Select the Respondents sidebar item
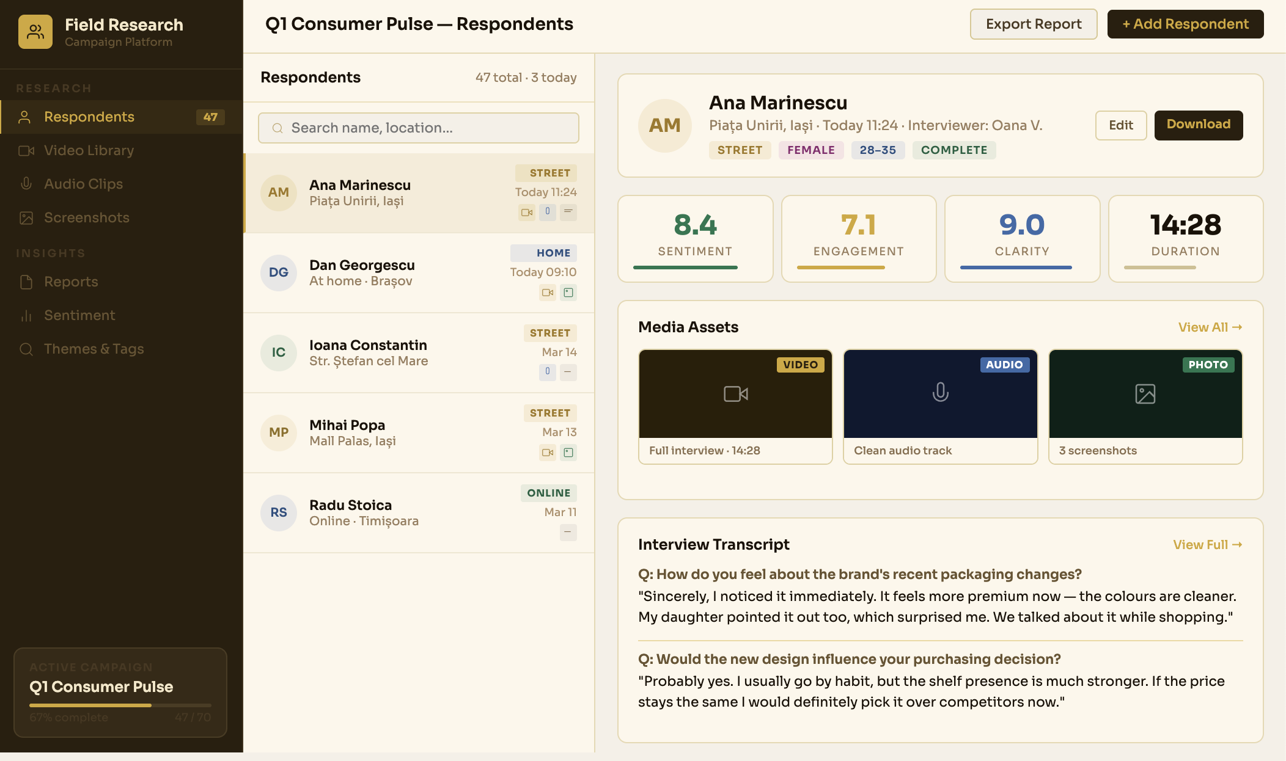Screen dimensions: 1286x761 point(89,117)
